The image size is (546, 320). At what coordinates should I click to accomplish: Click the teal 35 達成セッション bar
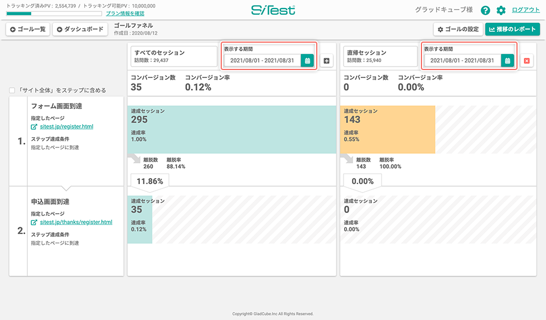[x=140, y=220]
